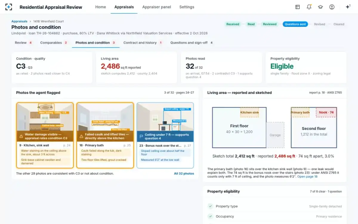Switch to the Review tab
358x224 pixels.
(24, 43)
